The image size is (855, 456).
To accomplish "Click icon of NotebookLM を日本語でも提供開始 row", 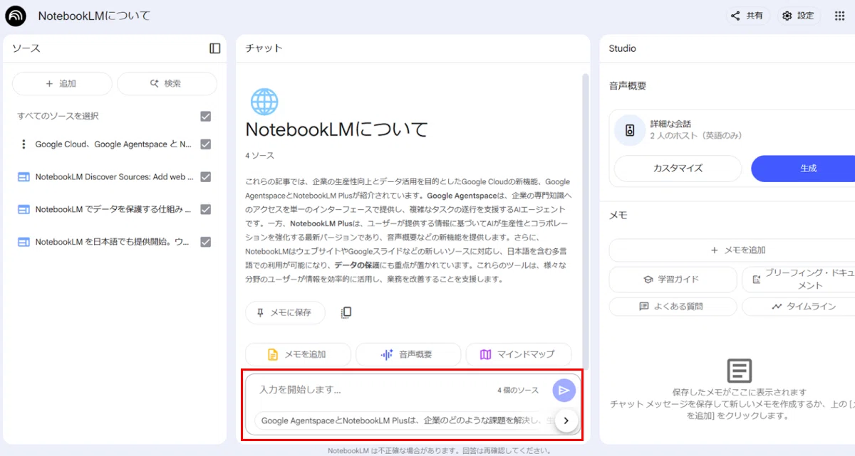I will pyautogui.click(x=24, y=242).
